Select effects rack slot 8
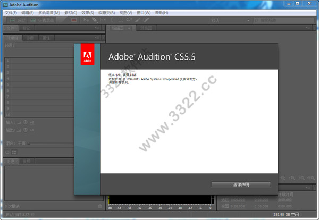 click(x=40, y=103)
